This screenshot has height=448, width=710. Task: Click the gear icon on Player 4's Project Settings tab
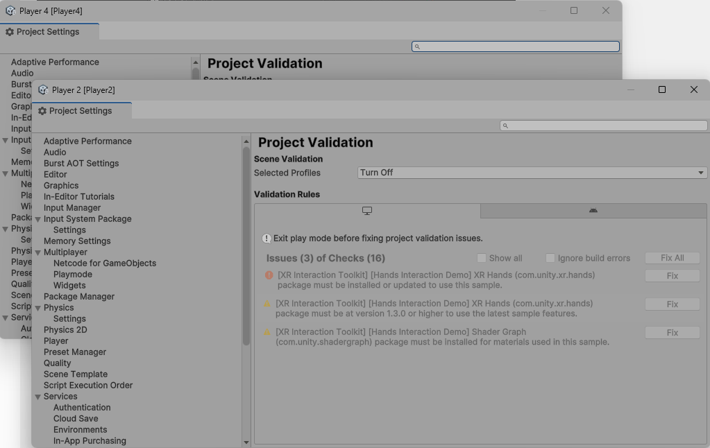(x=10, y=31)
